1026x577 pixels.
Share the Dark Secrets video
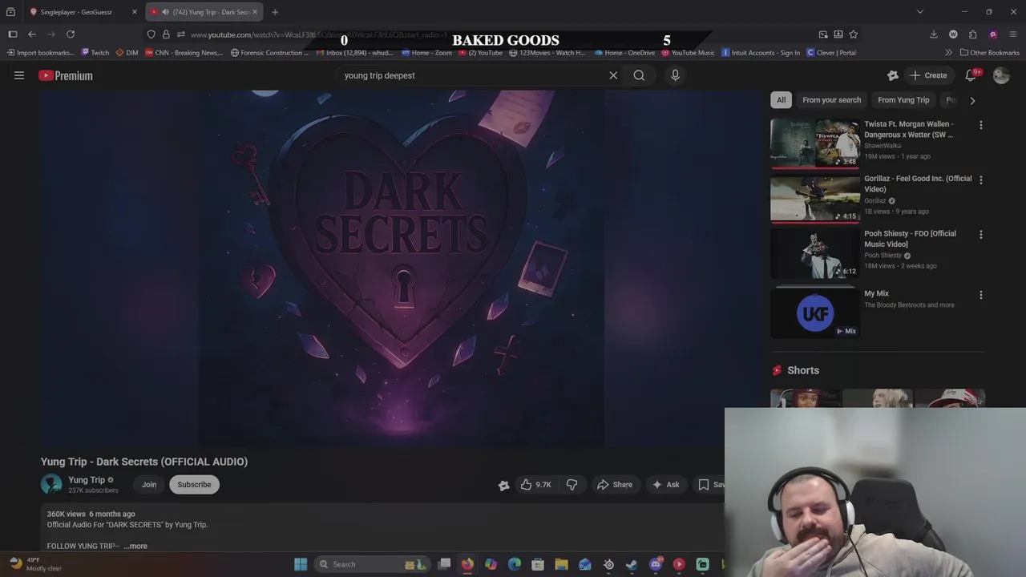pos(615,485)
